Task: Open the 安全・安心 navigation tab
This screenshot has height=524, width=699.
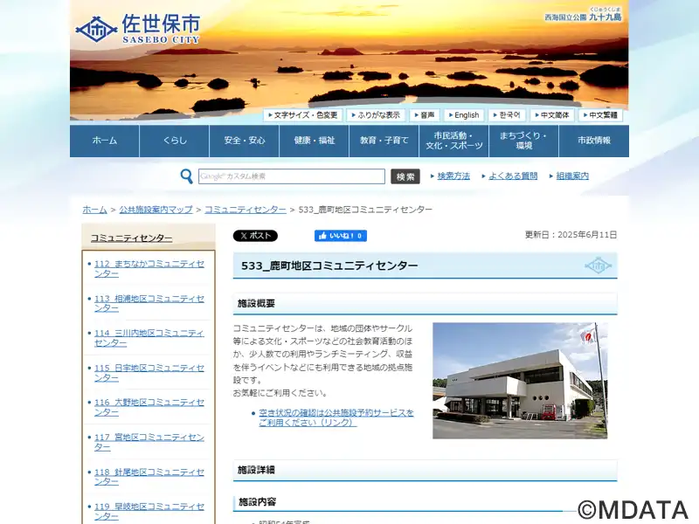Action: pos(245,141)
